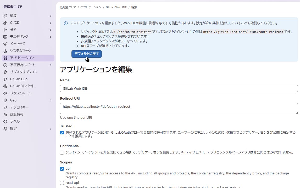
Task: Click the GitLab Duo tanuki icon
Action: click(x=5, y=79)
